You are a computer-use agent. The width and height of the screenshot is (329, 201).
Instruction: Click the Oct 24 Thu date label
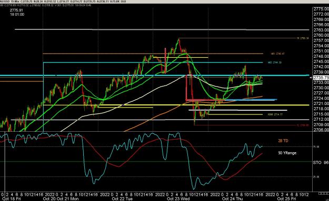(232, 199)
